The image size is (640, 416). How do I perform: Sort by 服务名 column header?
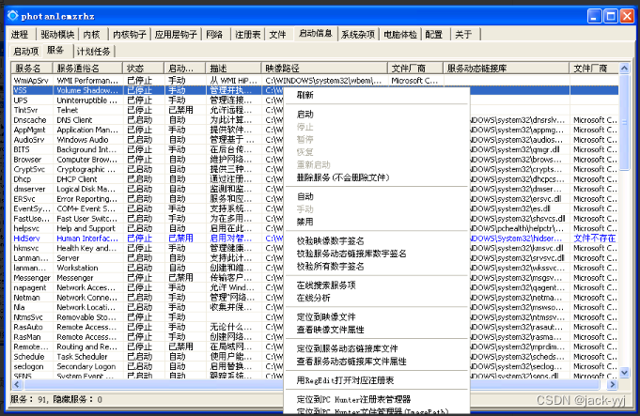[x=32, y=69]
